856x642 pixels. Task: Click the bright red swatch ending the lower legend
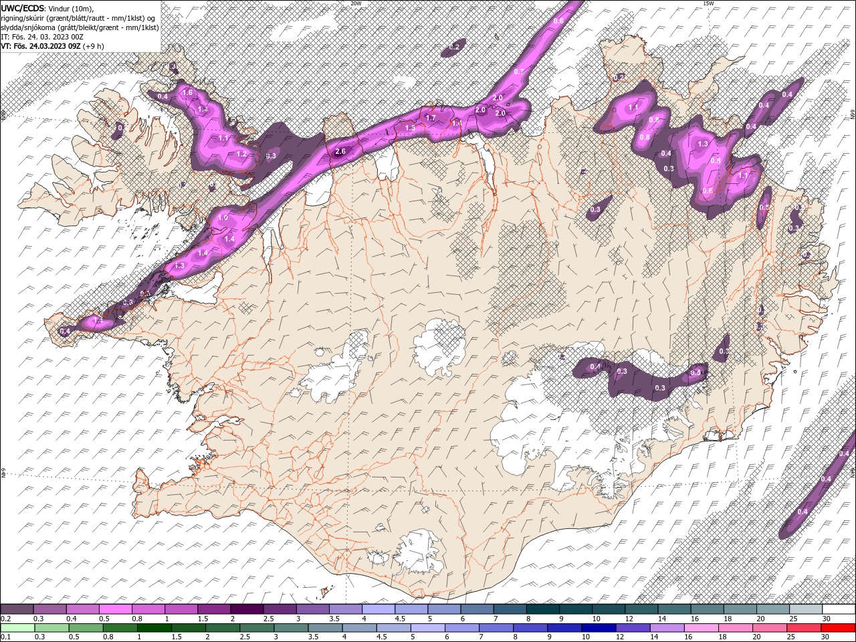click(837, 628)
